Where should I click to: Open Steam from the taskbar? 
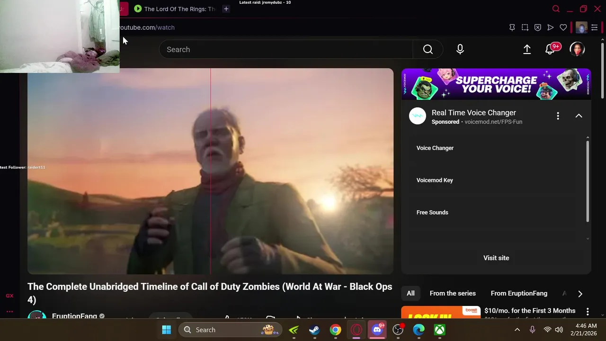(314, 330)
